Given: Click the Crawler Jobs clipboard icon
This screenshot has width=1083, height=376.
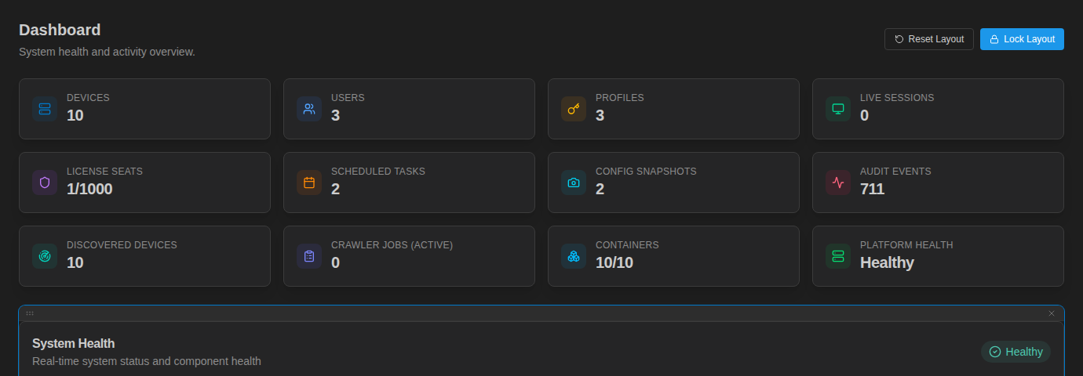Looking at the screenshot, I should coord(309,256).
